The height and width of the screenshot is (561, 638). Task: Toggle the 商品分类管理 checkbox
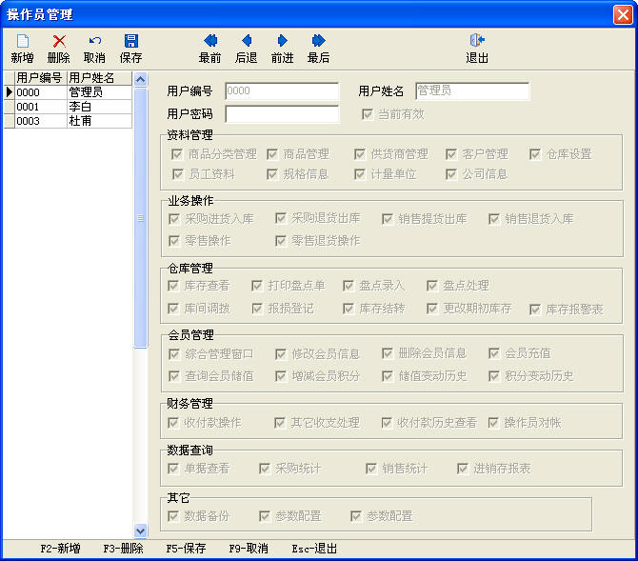pos(177,154)
